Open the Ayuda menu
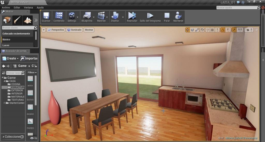 coord(40,8)
